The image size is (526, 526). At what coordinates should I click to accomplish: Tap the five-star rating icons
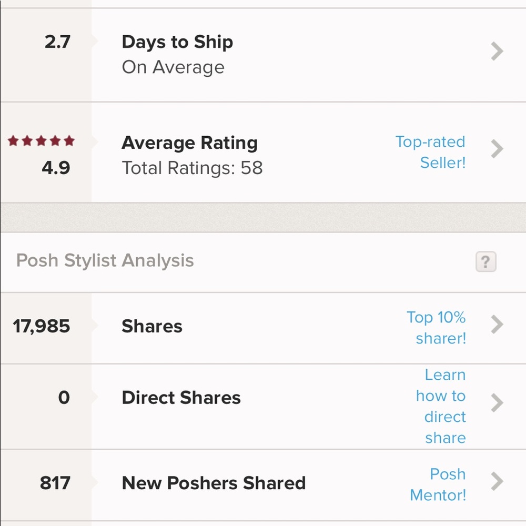[41, 141]
